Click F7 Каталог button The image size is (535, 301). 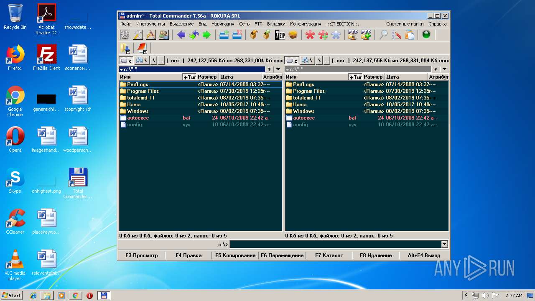point(329,255)
